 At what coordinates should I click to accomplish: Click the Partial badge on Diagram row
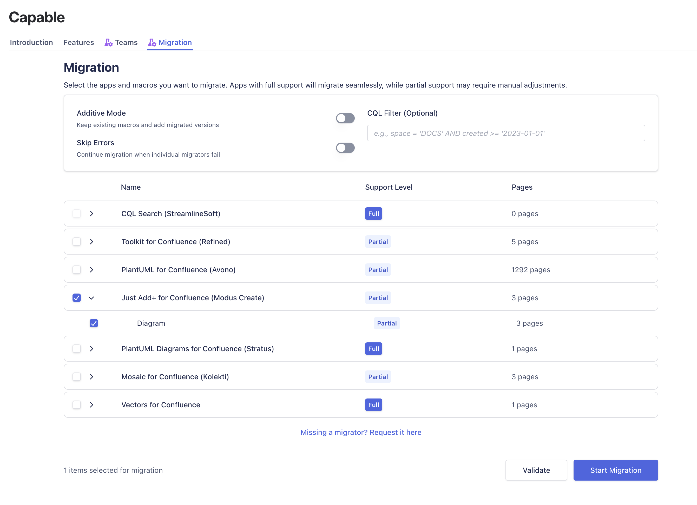click(x=387, y=323)
